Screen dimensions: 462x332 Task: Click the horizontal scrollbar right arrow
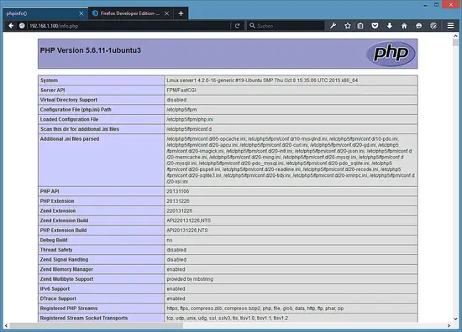(x=449, y=325)
